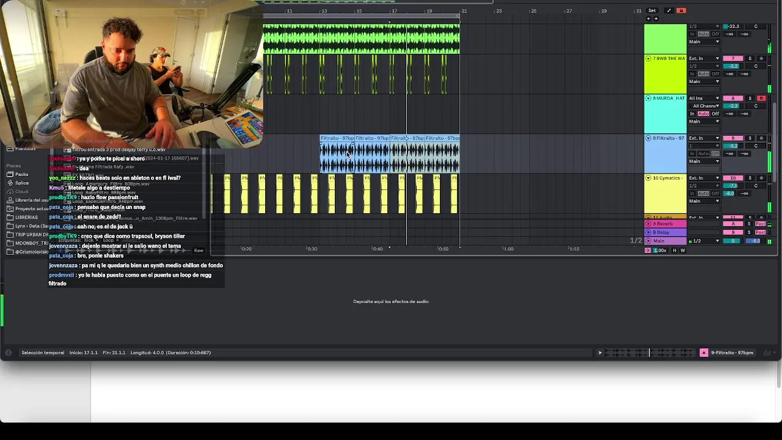Screen dimensions: 782x440
Task: Play button in bottom status bar
Action: (600, 353)
